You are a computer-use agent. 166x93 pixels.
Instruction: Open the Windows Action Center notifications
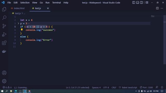click(x=162, y=91)
